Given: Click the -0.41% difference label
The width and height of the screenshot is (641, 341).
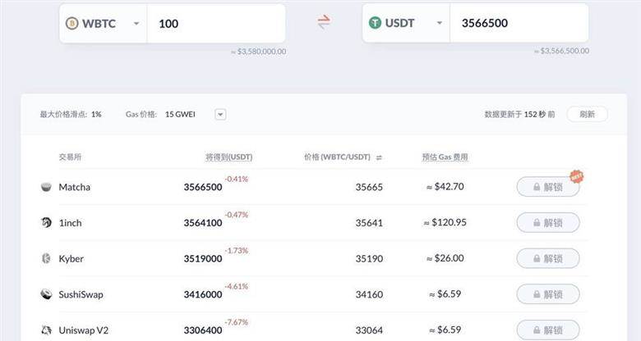Looking at the screenshot, I should 237,179.
